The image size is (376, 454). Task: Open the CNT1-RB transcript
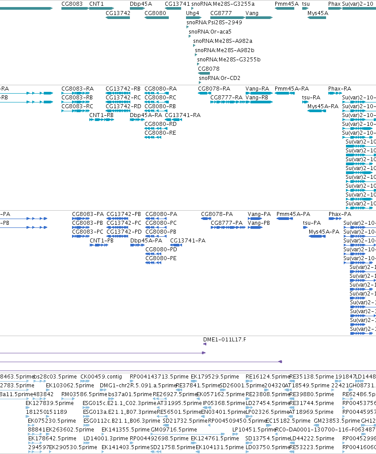pyautogui.click(x=101, y=115)
